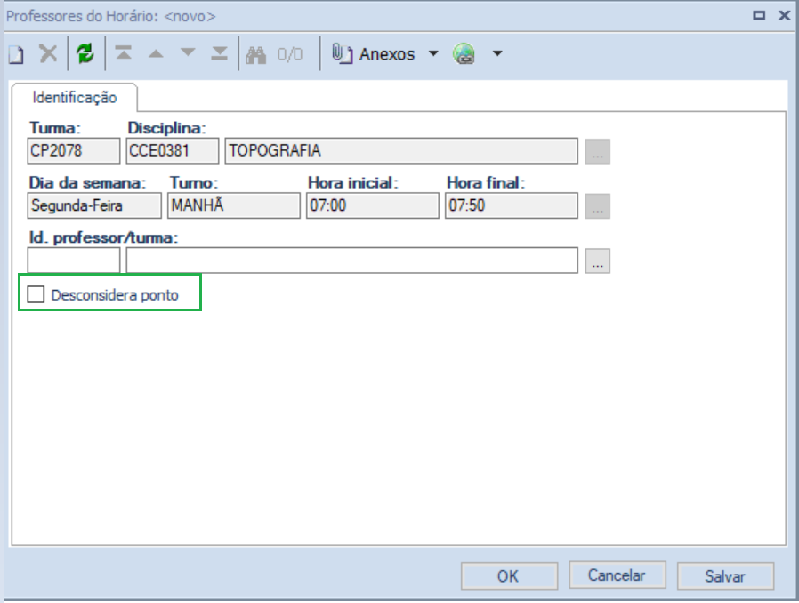Click the TOPOGRAFIA discipline name field

(x=401, y=151)
